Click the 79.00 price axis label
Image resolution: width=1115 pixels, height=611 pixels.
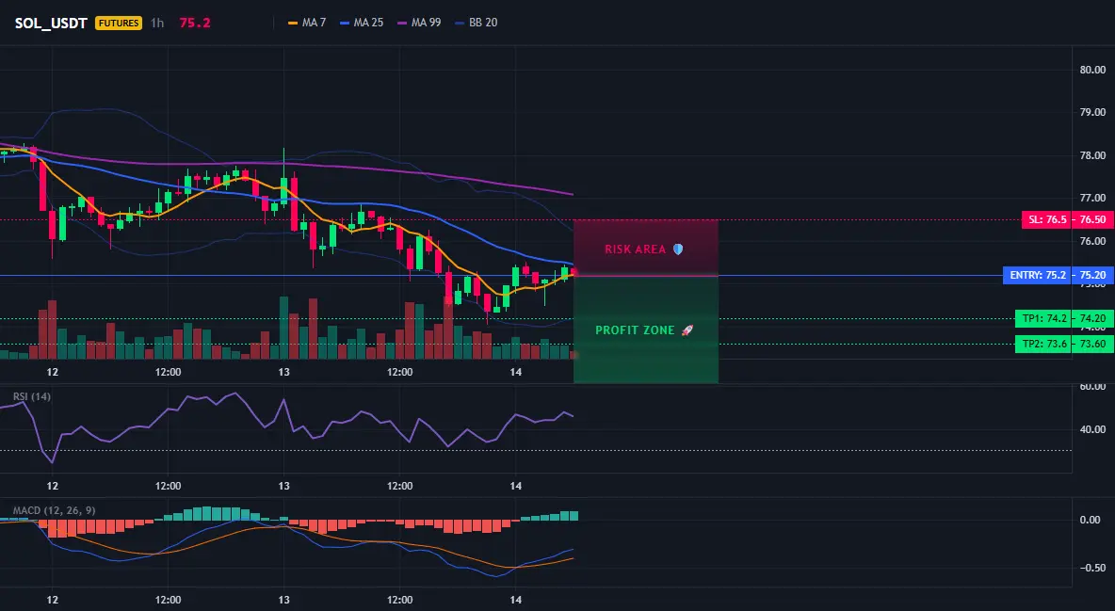(1092, 112)
